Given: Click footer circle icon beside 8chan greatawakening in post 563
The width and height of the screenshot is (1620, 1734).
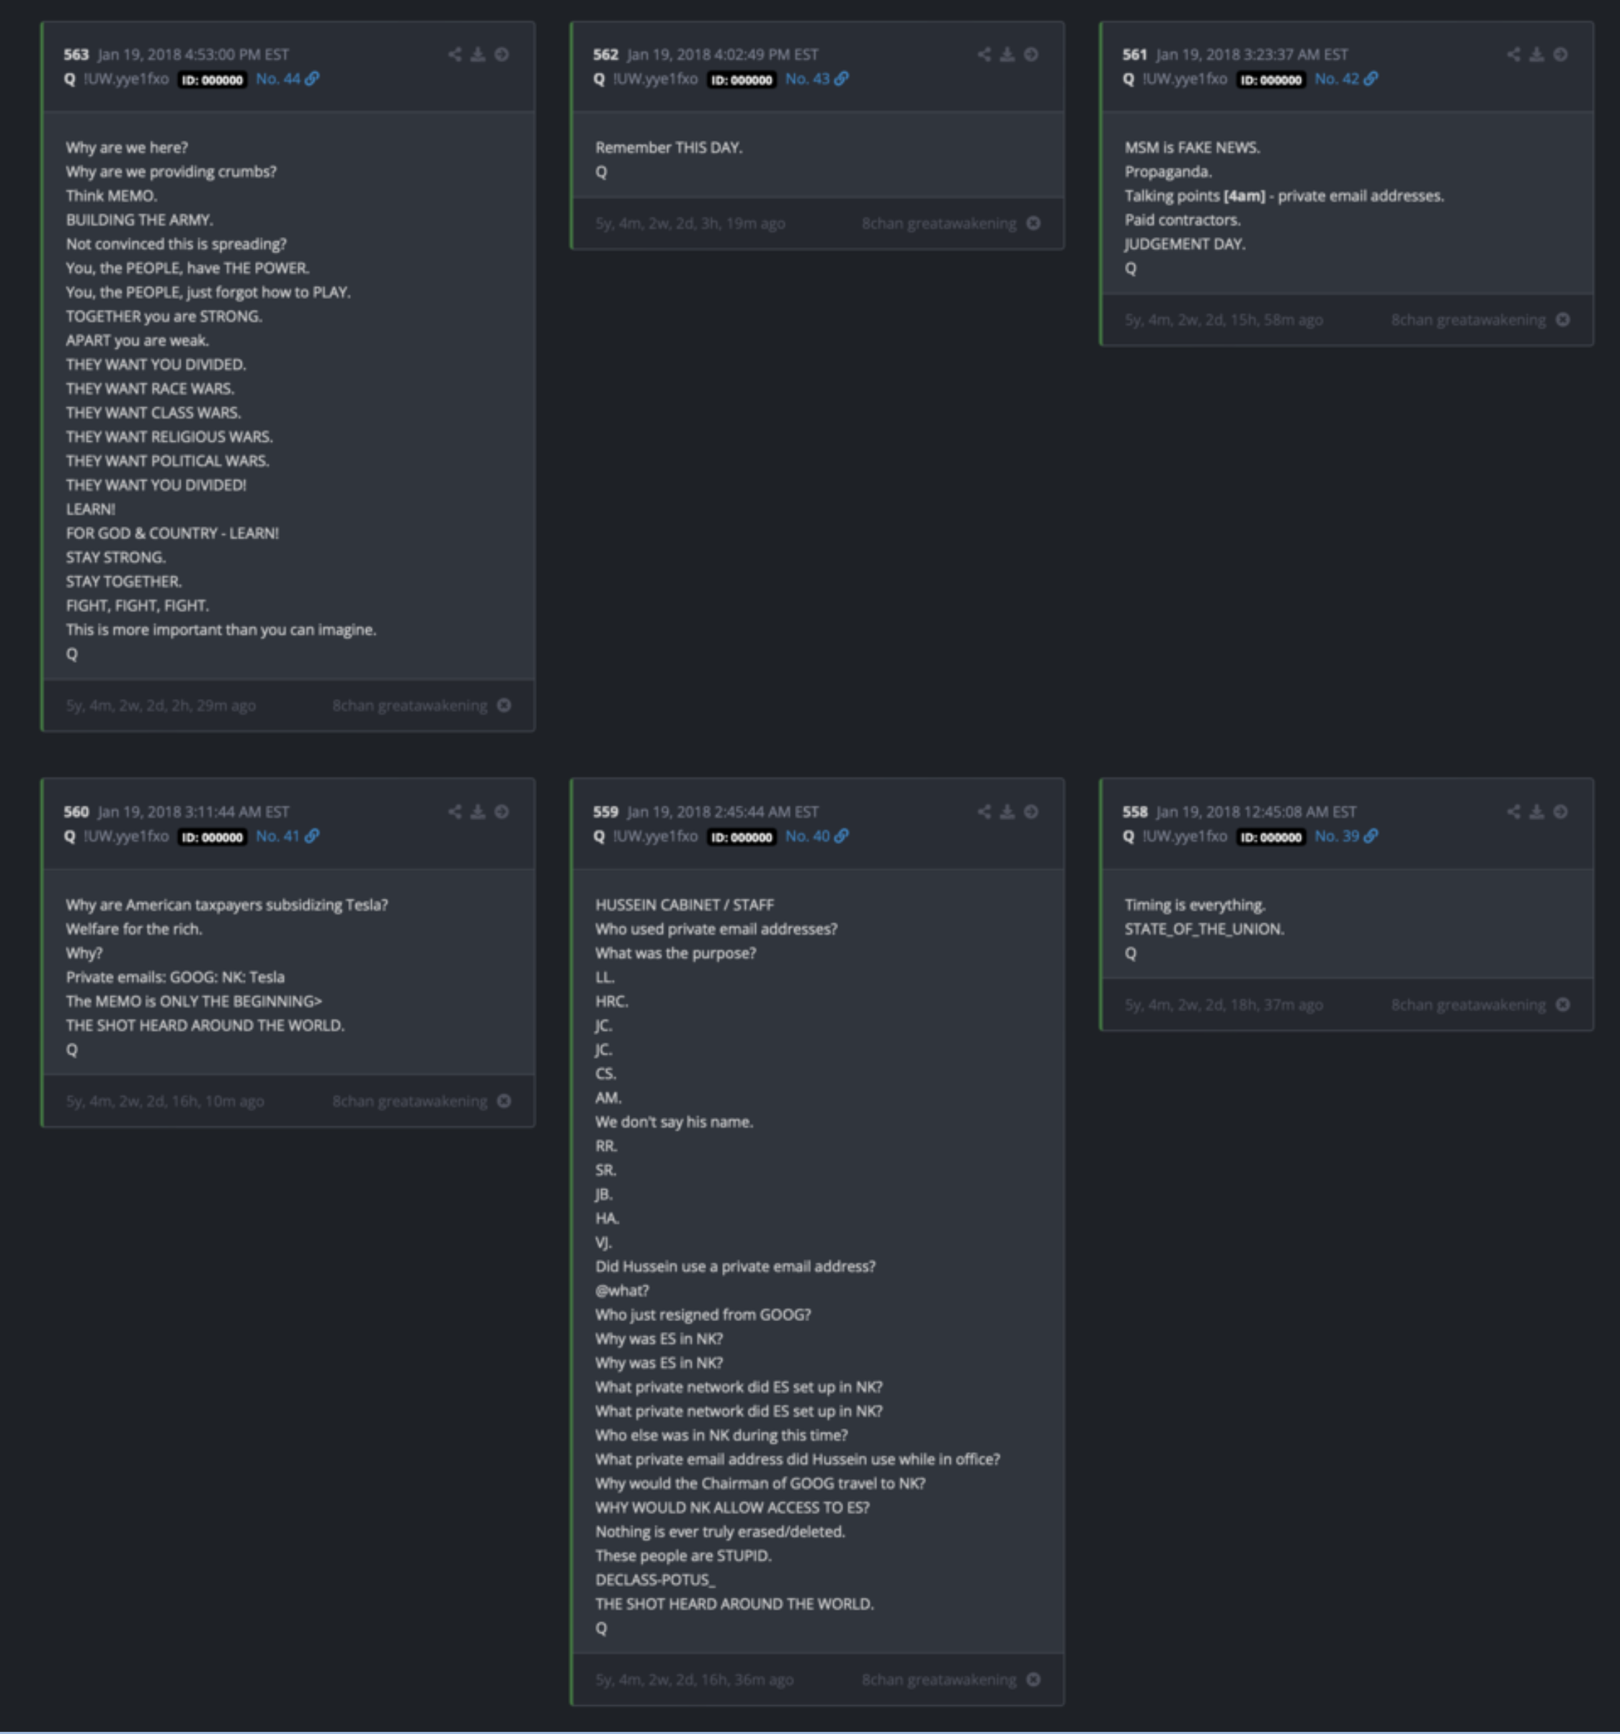Looking at the screenshot, I should (x=504, y=706).
